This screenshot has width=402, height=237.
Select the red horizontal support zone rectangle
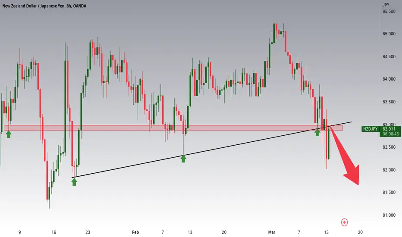173,128
